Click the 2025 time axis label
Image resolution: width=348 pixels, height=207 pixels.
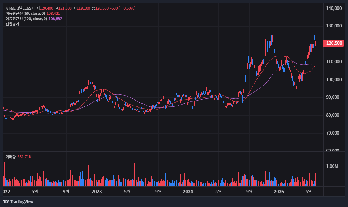(279, 192)
